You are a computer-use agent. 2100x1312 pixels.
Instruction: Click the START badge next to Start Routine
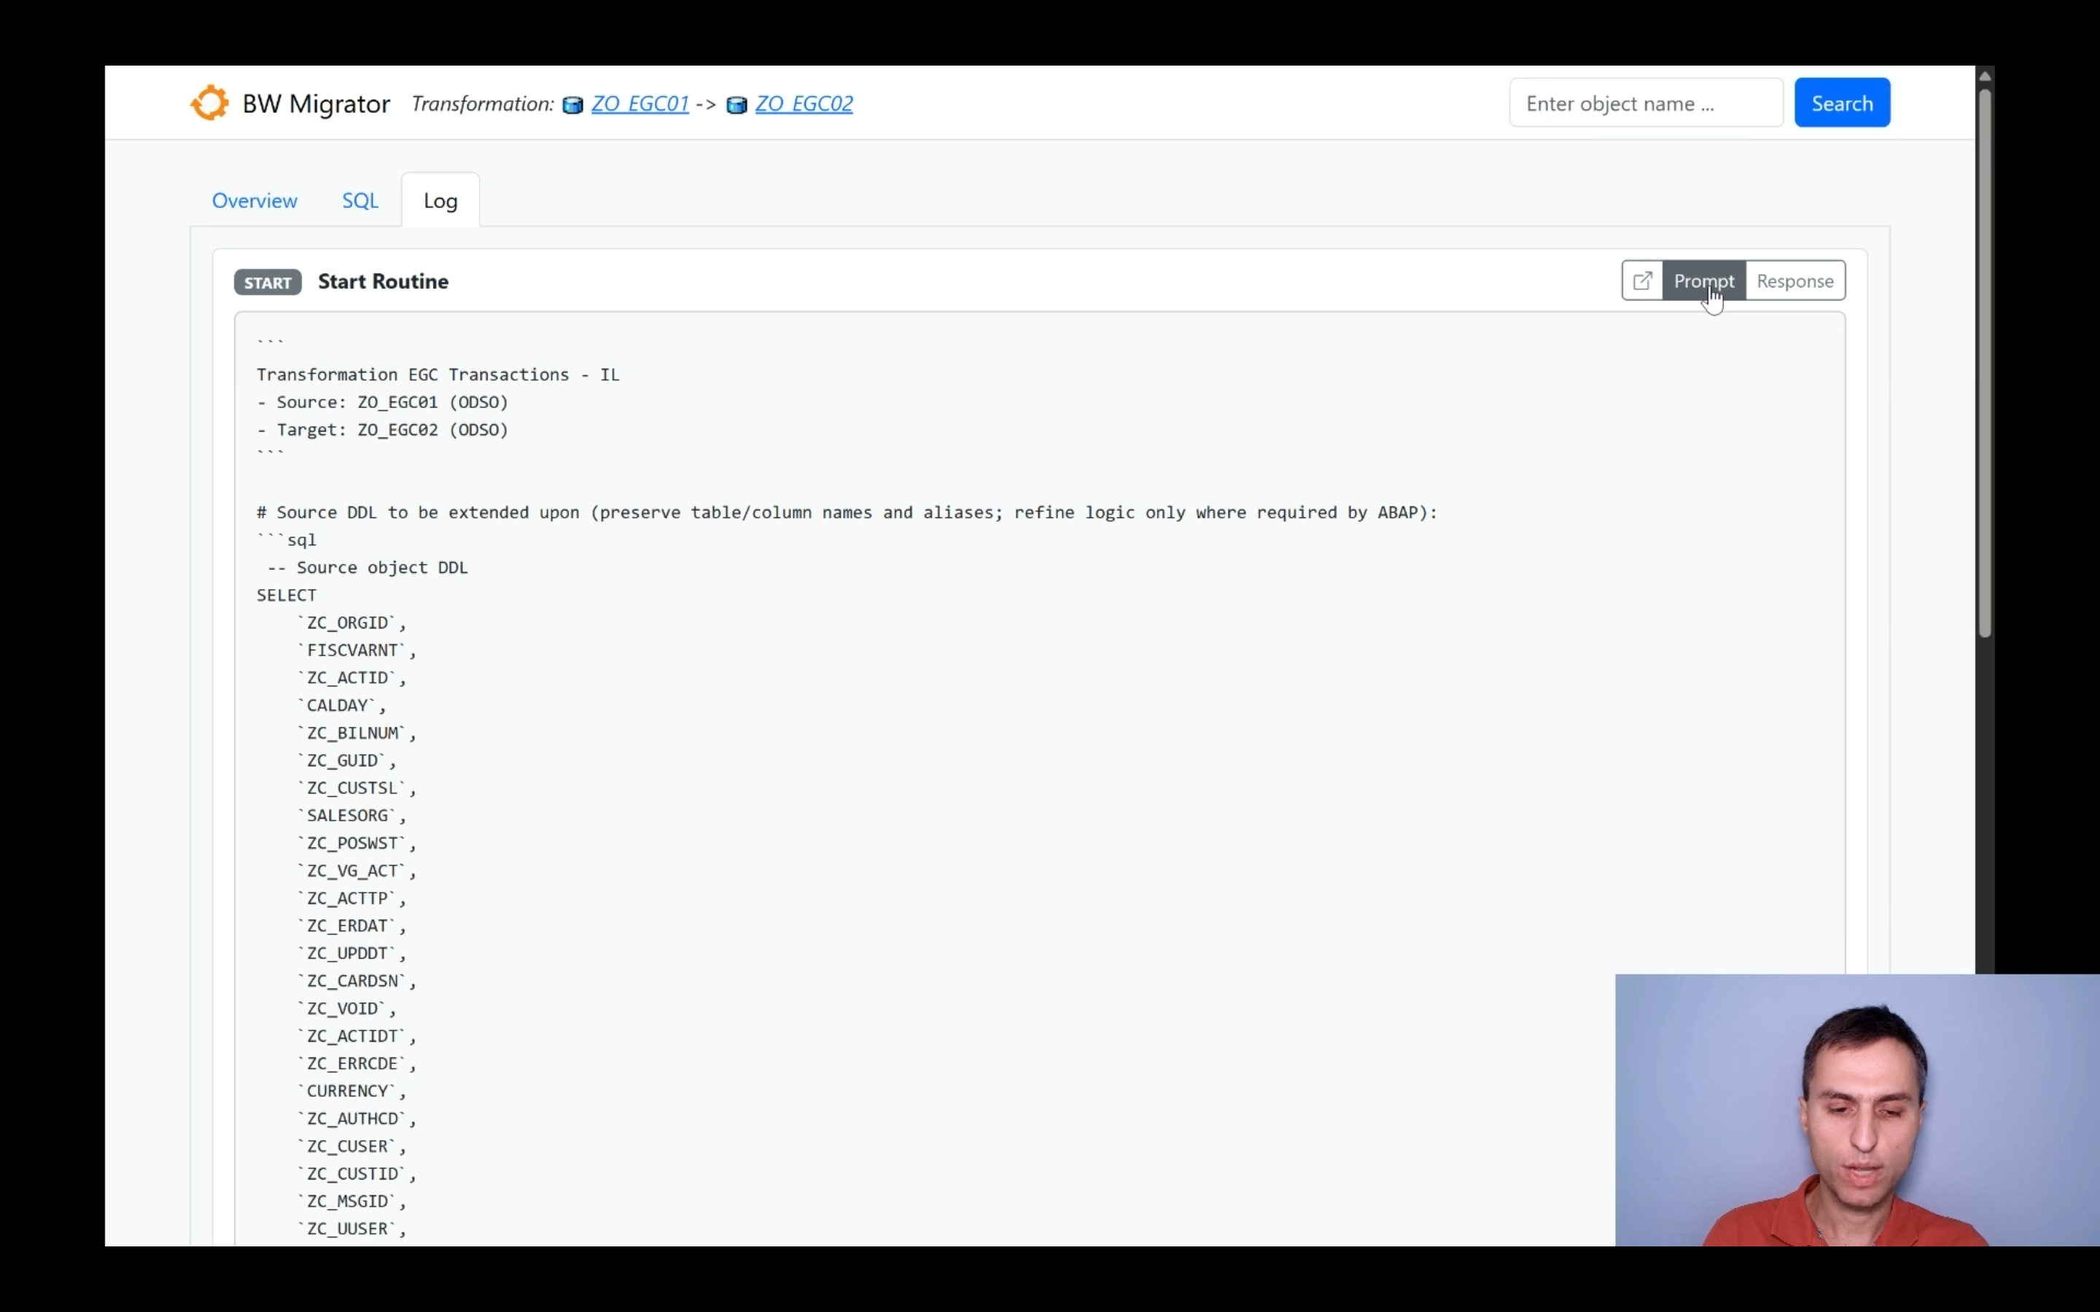pyautogui.click(x=268, y=282)
